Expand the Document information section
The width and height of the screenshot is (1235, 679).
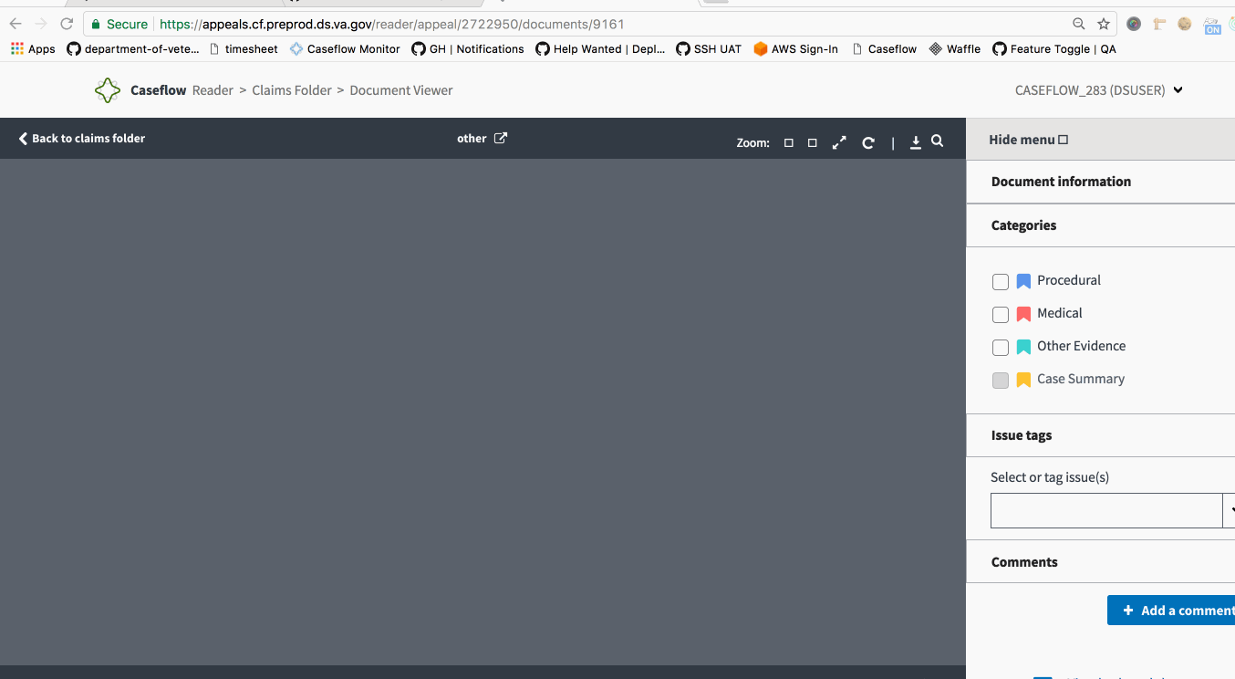click(1100, 182)
